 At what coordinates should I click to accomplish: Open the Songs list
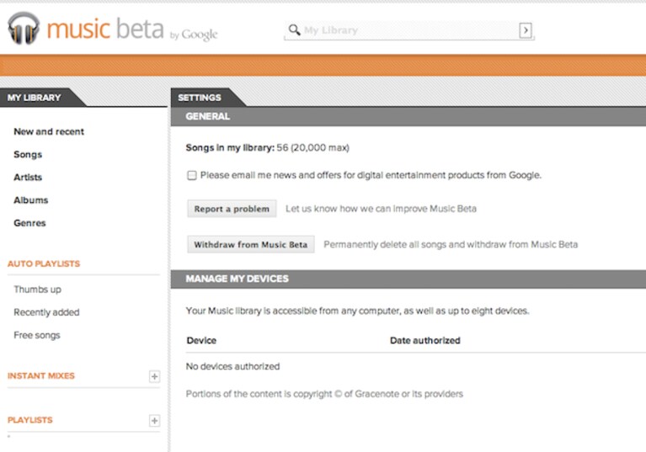point(28,154)
